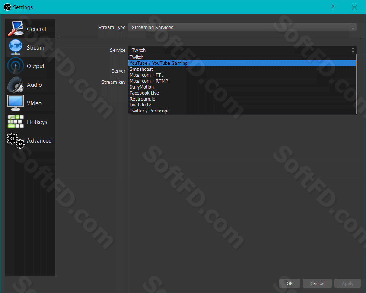
Task: Open Video settings monitor icon
Action: pos(16,103)
